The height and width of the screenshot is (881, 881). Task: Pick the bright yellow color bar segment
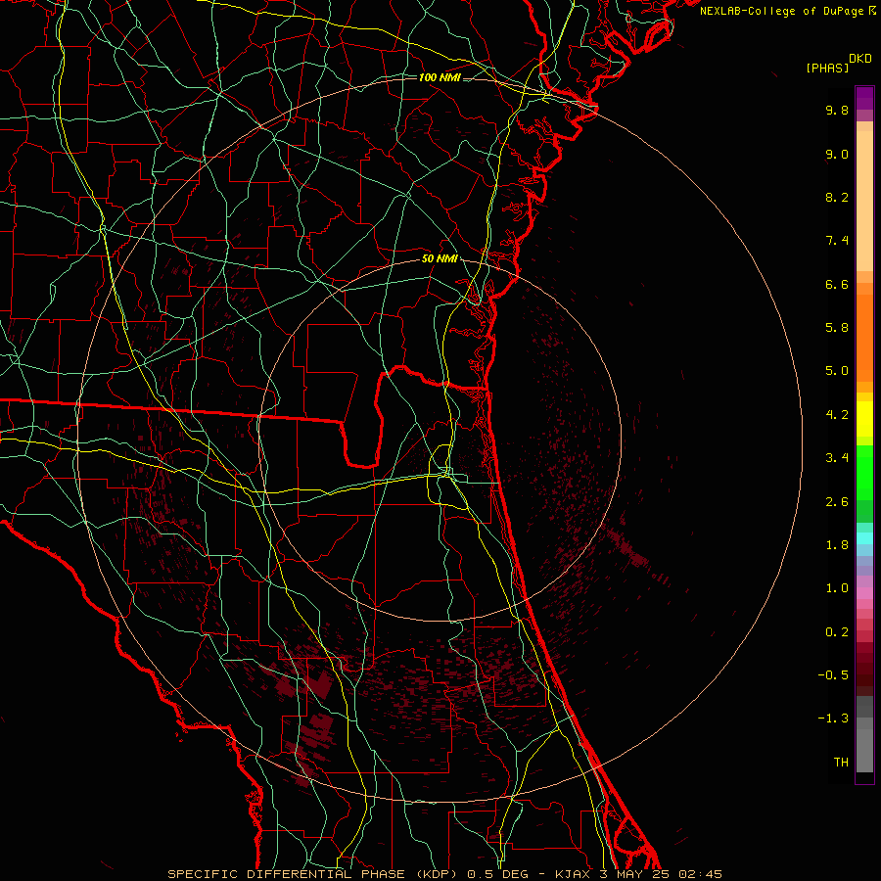864,419
